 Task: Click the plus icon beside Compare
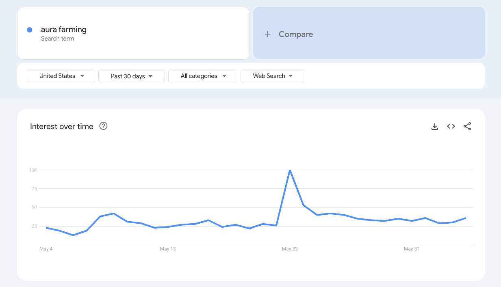[267, 35]
